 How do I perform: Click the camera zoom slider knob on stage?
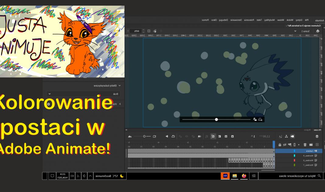216,119
